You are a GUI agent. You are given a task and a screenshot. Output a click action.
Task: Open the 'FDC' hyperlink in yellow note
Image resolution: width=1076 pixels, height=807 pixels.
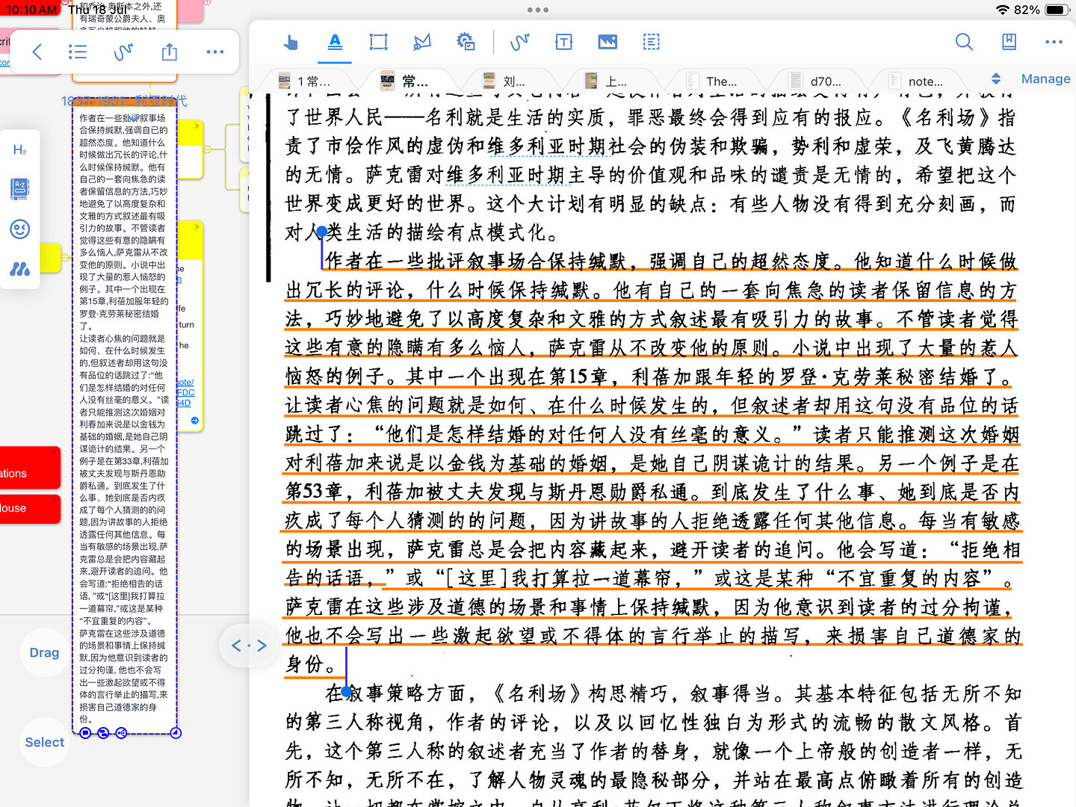click(x=185, y=392)
